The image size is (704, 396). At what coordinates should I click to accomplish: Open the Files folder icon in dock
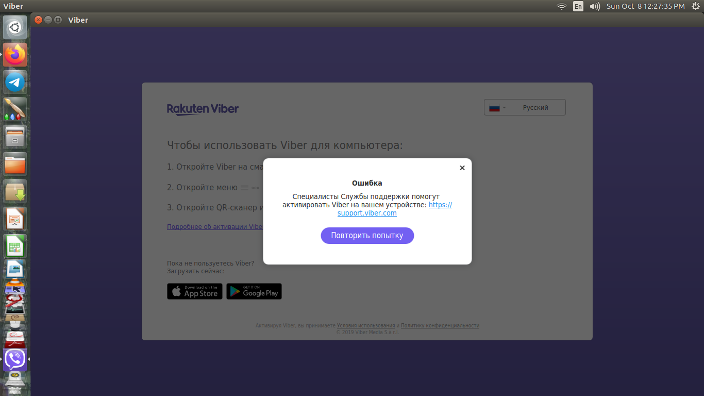(x=15, y=164)
